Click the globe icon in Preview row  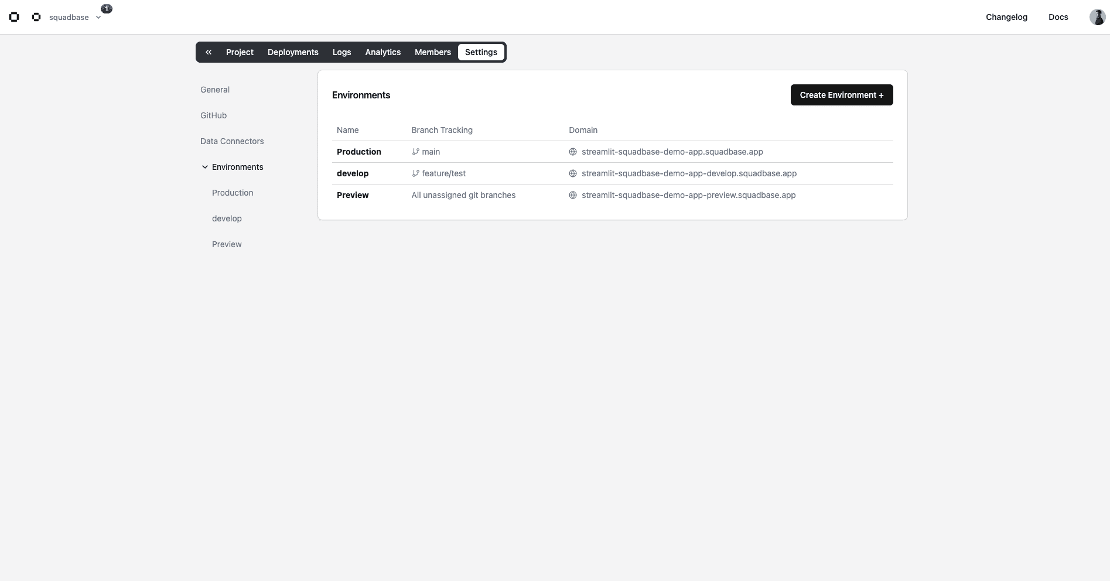coord(573,195)
